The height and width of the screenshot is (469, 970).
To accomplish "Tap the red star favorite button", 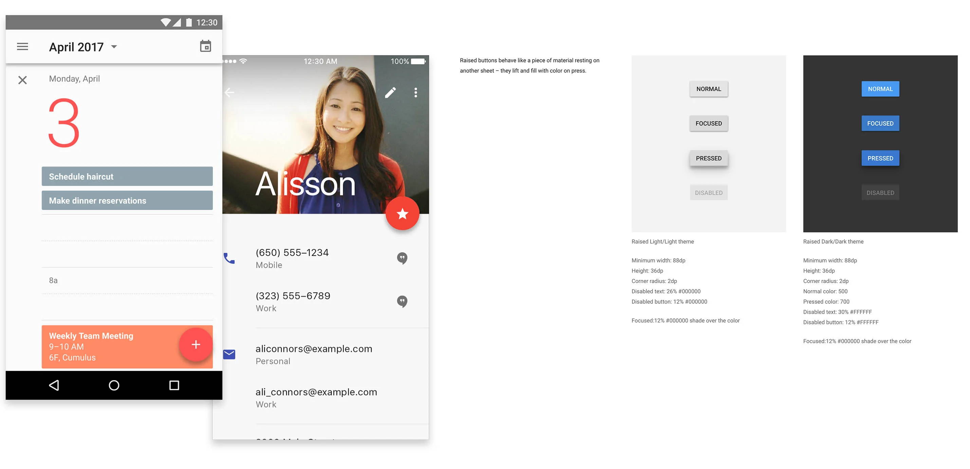I will (x=403, y=213).
